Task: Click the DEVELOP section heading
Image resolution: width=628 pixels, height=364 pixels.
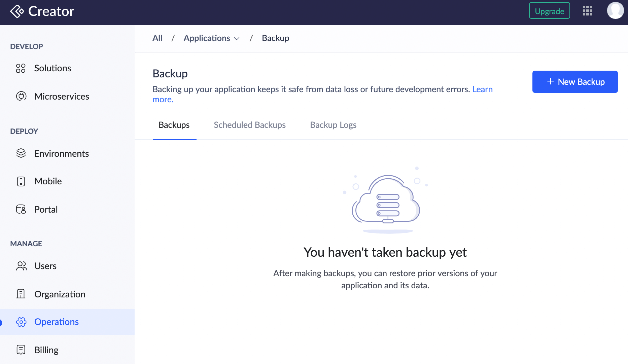Action: pos(27,46)
